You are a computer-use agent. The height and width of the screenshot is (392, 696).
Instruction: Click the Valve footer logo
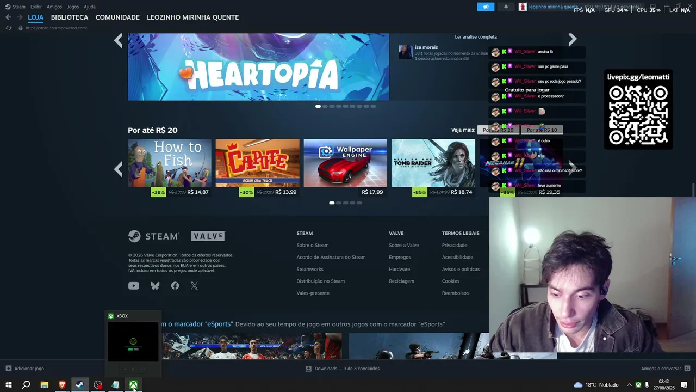[x=208, y=236]
